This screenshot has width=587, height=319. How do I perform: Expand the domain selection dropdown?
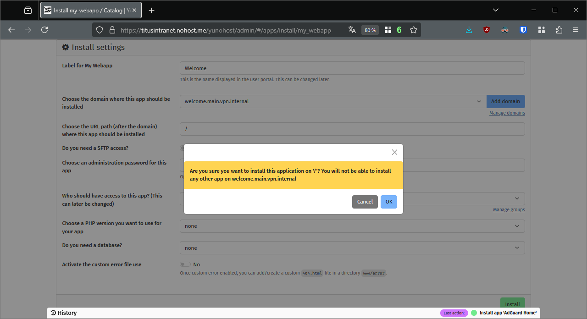tap(332, 101)
